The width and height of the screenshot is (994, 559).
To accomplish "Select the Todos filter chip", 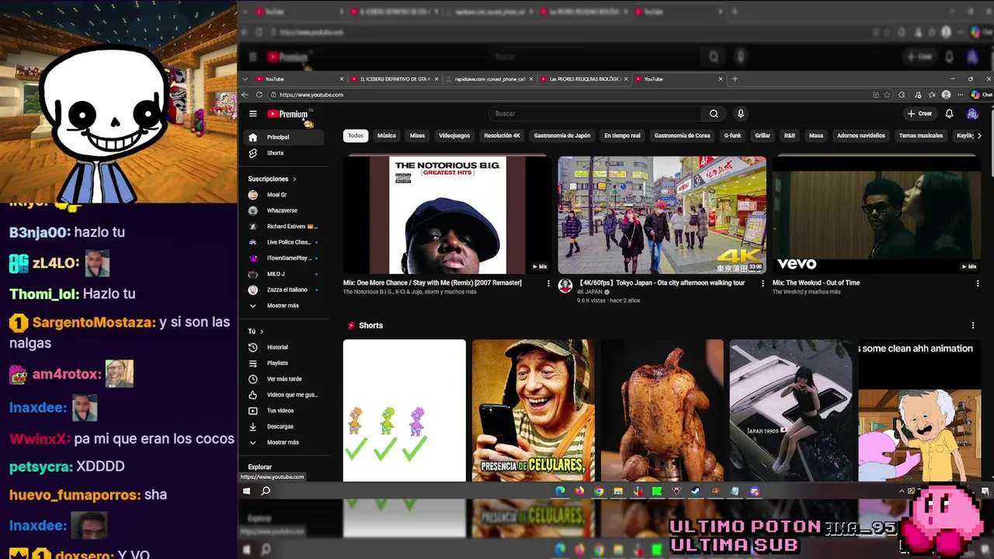I will tap(356, 136).
